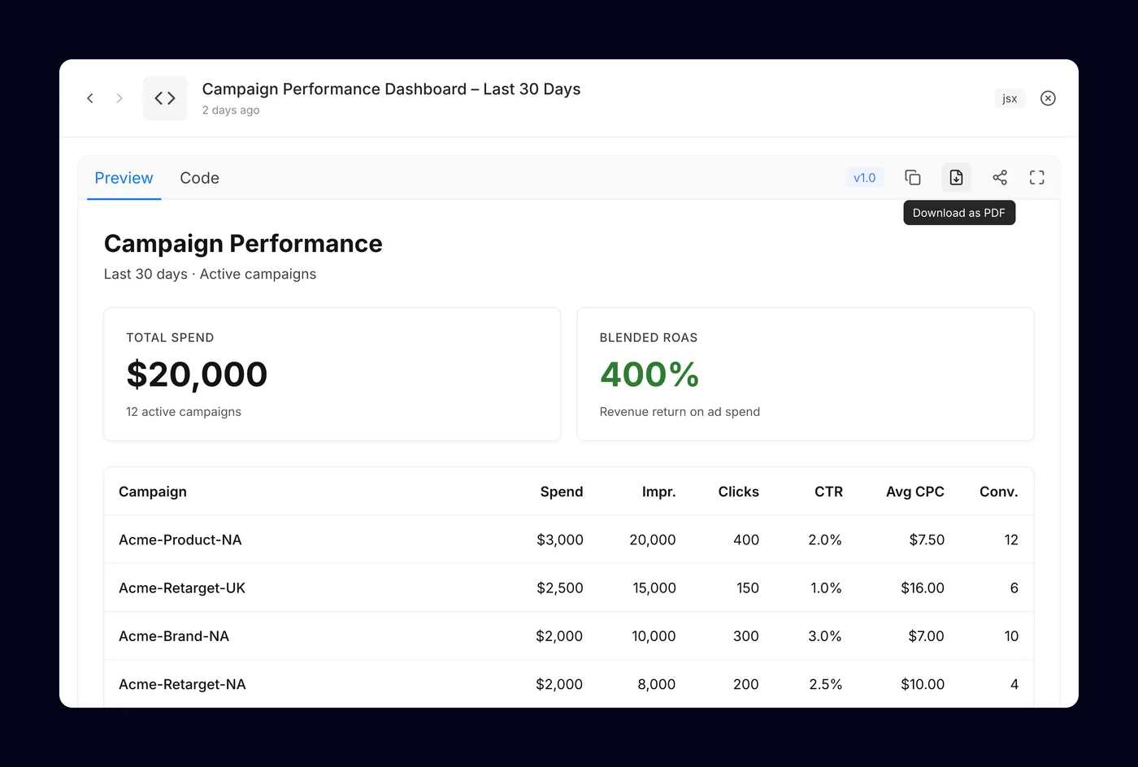Click the 3.0% CTR cell

(825, 636)
